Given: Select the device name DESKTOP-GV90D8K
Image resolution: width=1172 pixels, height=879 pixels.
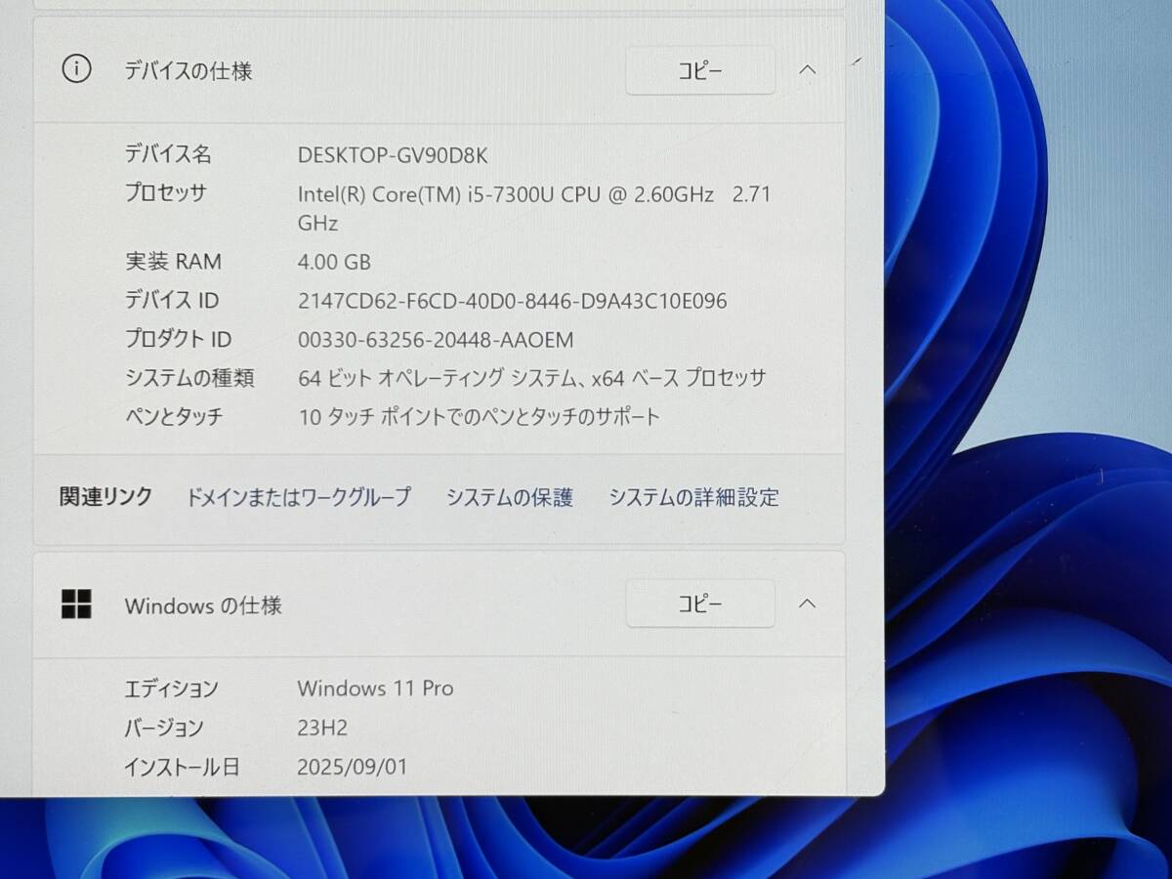Looking at the screenshot, I should pos(393,154).
